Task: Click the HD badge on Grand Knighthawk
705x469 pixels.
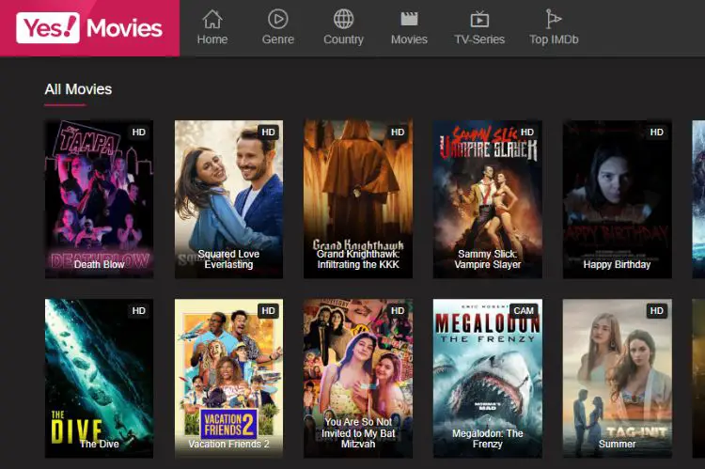Action: coord(398,133)
